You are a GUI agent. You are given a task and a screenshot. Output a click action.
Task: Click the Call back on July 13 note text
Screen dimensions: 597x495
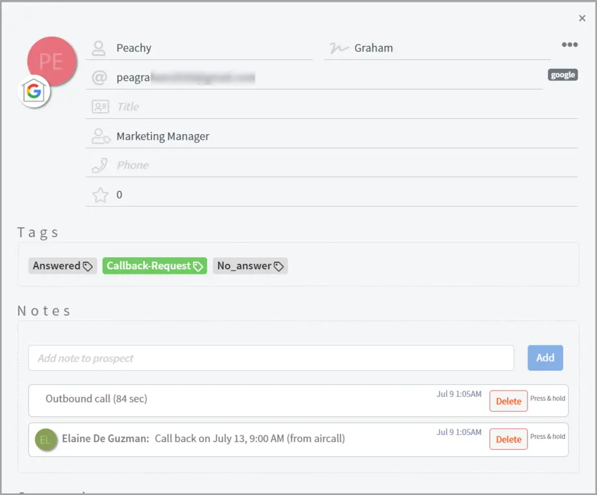(250, 439)
